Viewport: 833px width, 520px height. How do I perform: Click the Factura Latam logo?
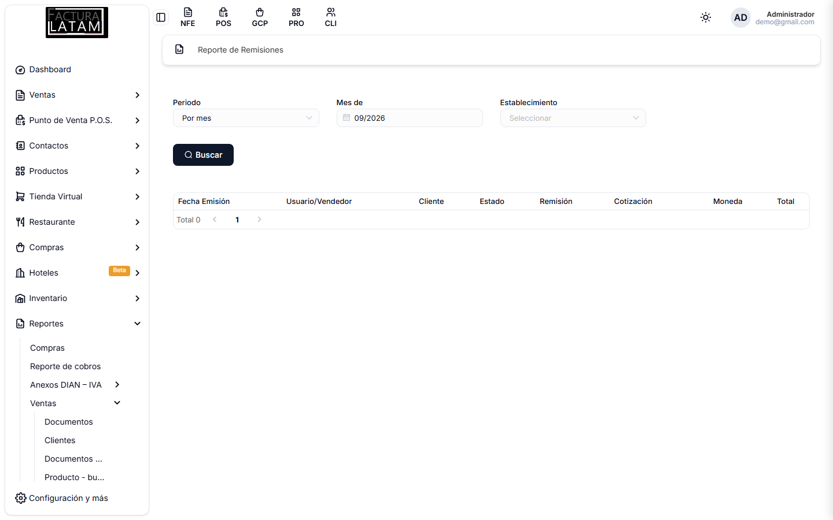coord(77,23)
